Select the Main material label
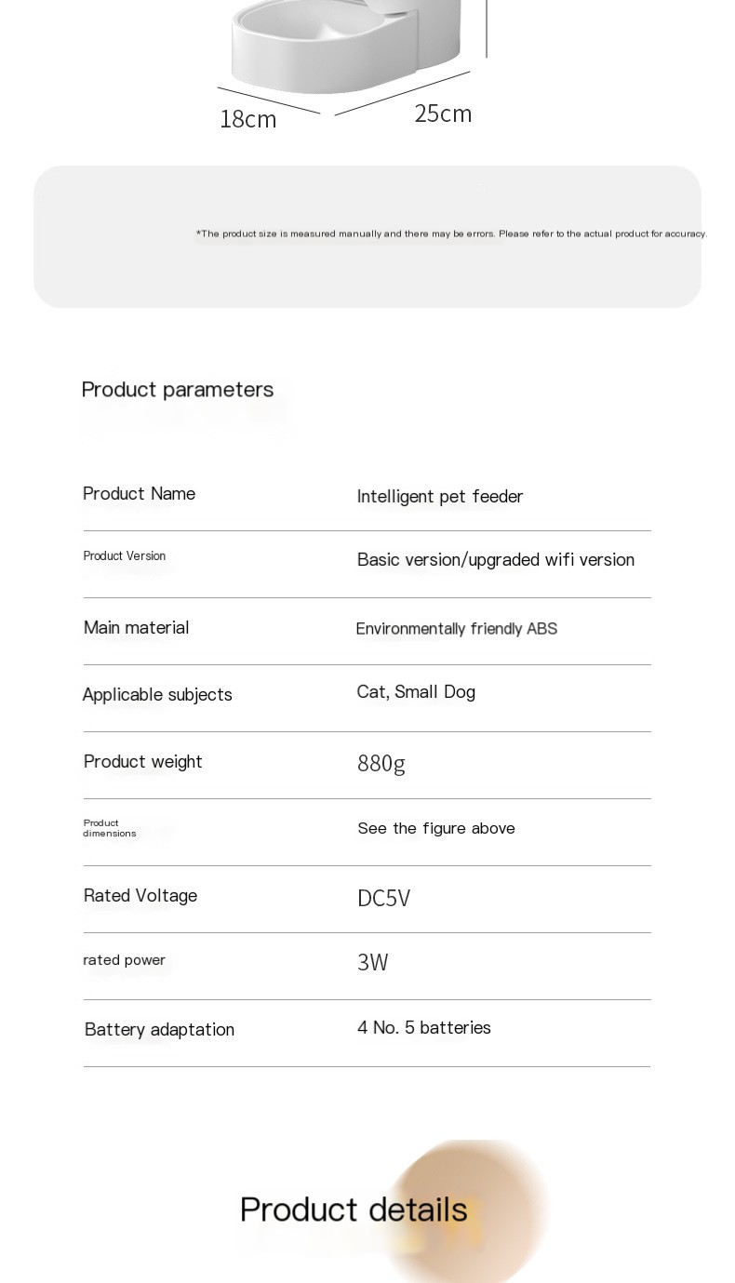 137,628
